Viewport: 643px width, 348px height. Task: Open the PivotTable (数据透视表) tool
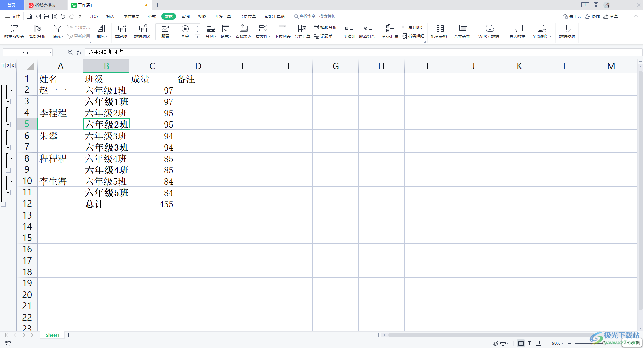[x=14, y=32]
